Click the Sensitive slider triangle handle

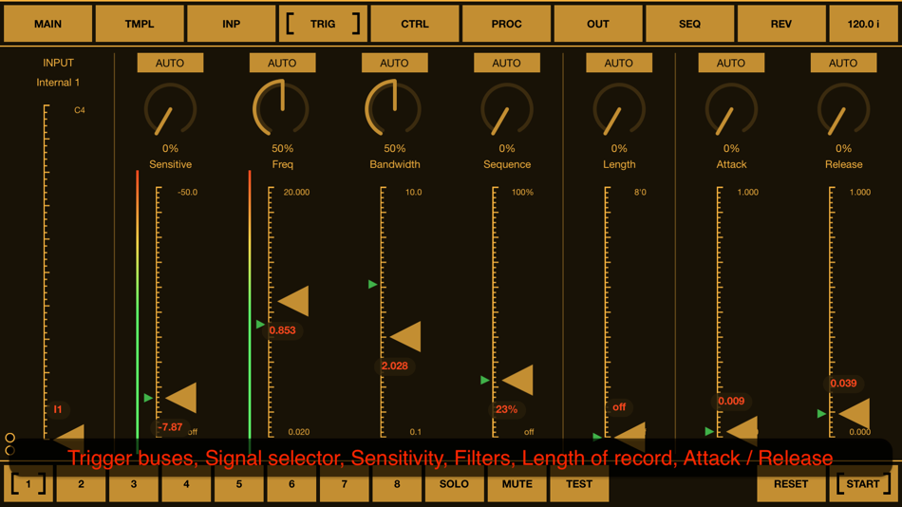[181, 398]
